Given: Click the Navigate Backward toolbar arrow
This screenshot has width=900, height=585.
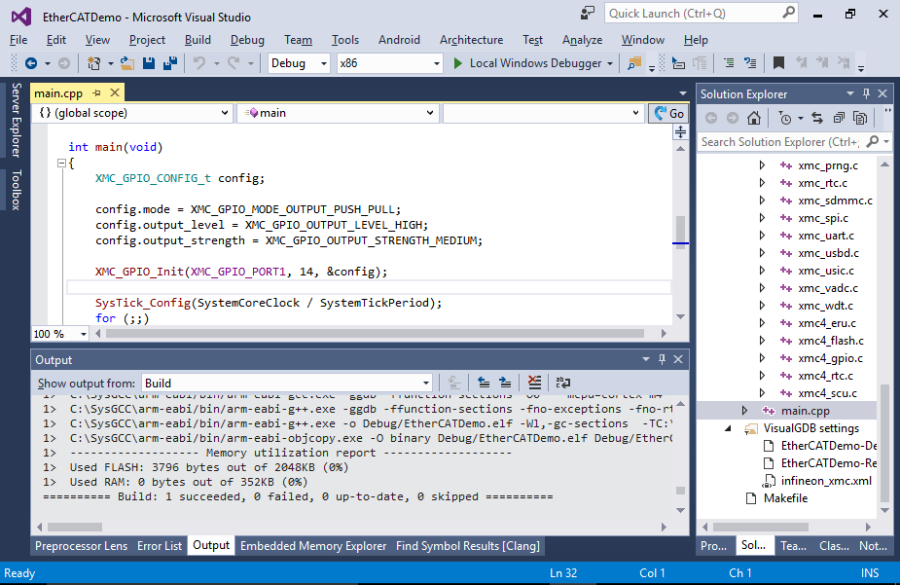Looking at the screenshot, I should [31, 63].
